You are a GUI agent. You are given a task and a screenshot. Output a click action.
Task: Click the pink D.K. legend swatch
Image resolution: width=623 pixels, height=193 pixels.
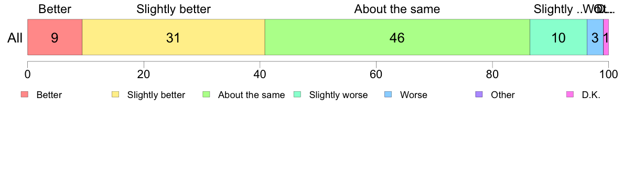pos(570,94)
